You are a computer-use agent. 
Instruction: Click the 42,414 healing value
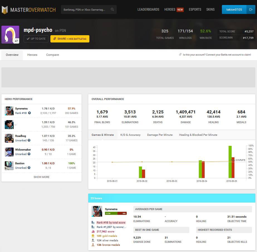(x=213, y=112)
